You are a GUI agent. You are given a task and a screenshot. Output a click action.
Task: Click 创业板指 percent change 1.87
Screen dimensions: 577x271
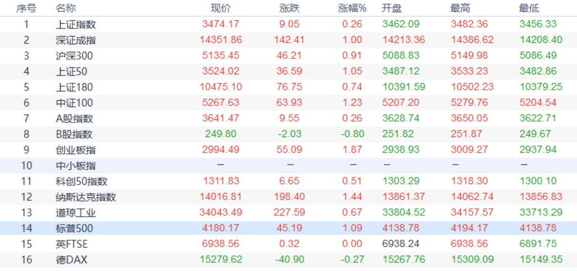pyautogui.click(x=352, y=149)
